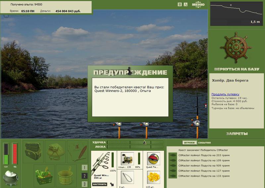Click fish icon beside Подуста на 203 грамм
Viewport: 265px width, 188px height.
pos(173,155)
